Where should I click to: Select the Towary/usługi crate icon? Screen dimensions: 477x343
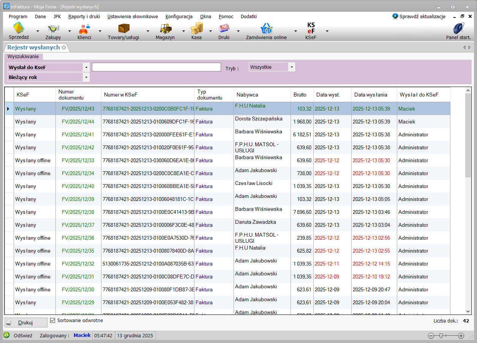tap(123, 28)
